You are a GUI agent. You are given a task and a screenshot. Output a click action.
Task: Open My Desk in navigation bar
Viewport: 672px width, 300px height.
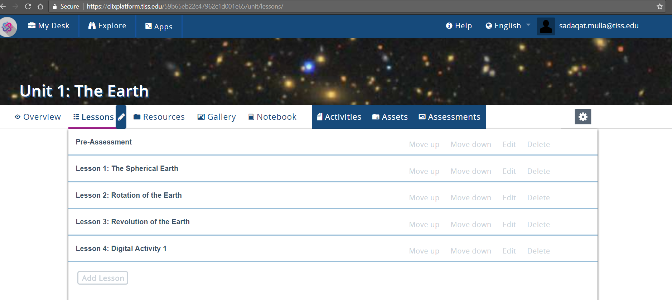(x=49, y=26)
